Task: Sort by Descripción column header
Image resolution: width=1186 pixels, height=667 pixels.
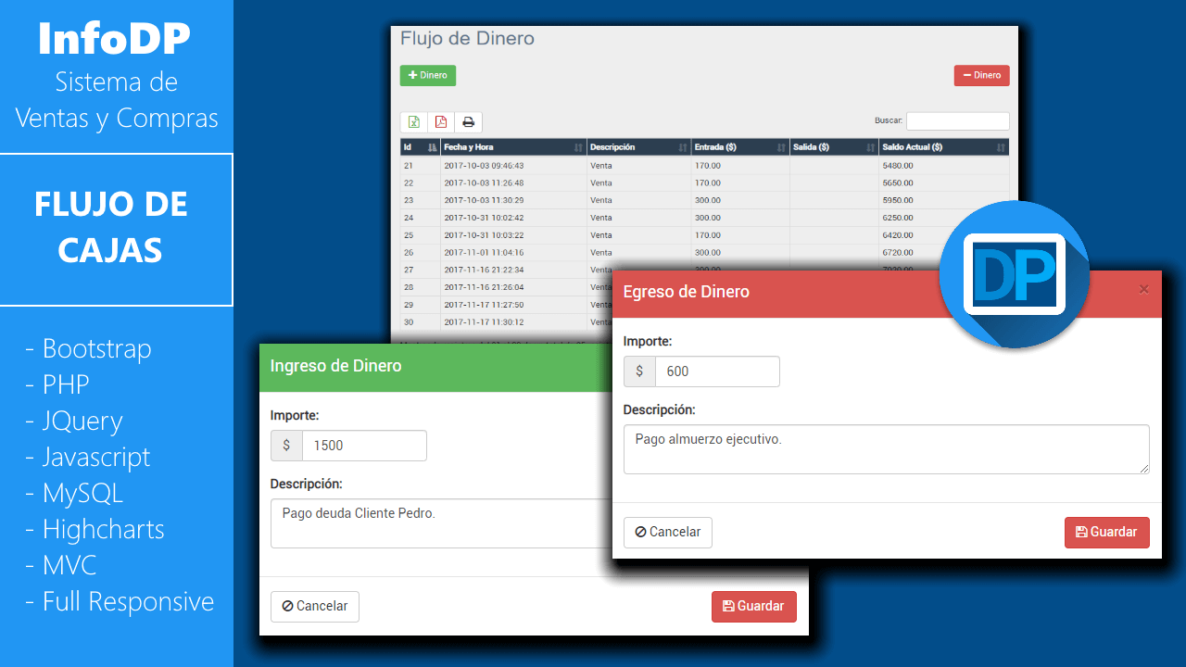Action: (x=638, y=147)
